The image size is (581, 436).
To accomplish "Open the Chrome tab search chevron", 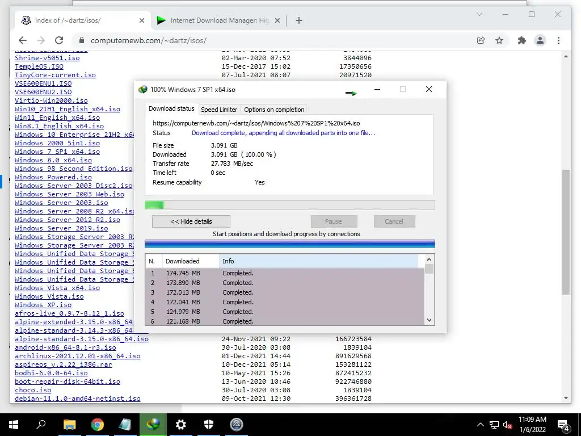I will [x=479, y=14].
